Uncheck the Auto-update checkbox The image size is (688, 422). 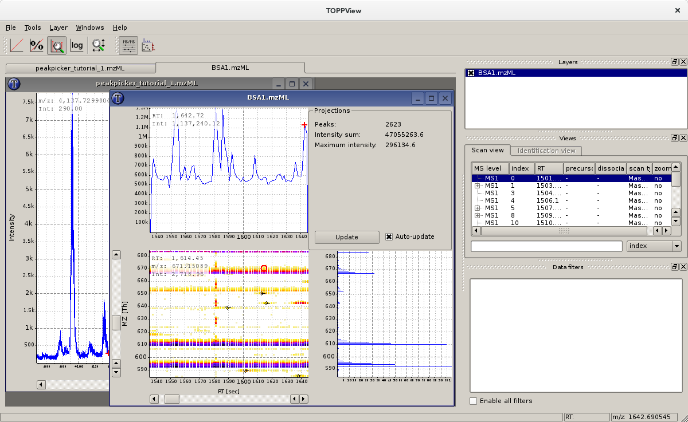click(x=389, y=236)
